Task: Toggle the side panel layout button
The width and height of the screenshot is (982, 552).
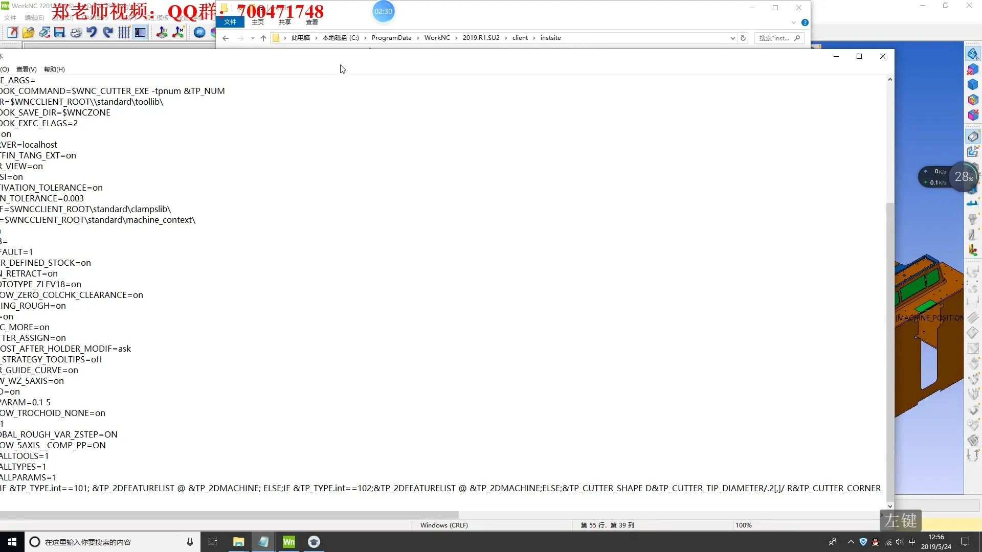Action: point(140,33)
